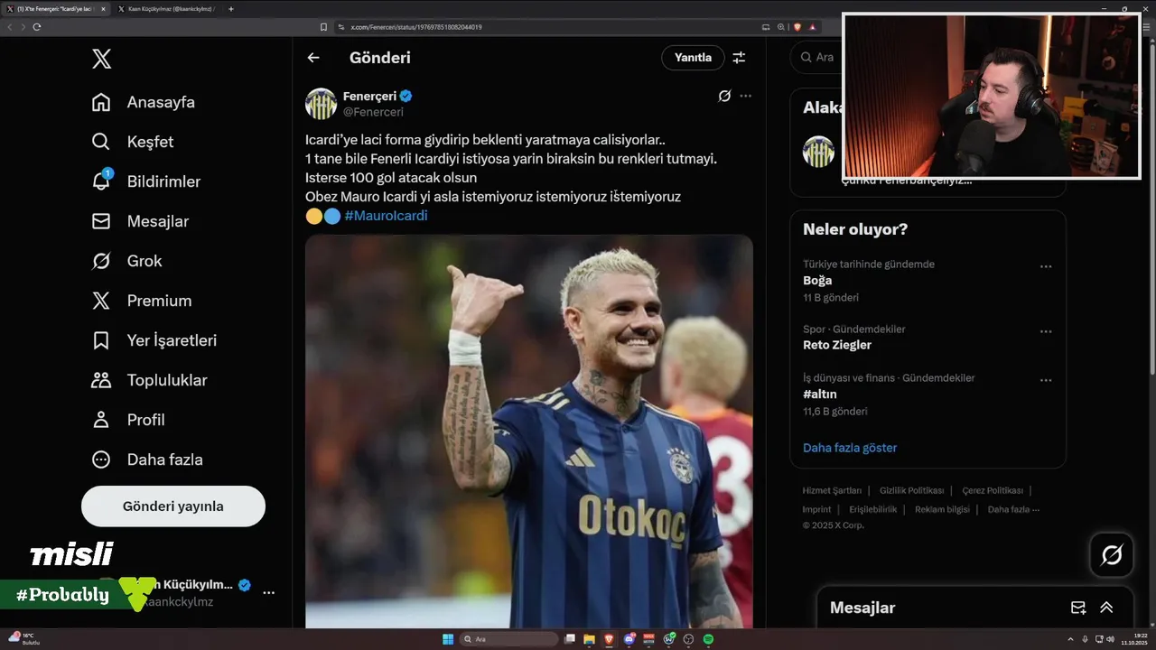Open the Reto Ziegler trending topic
1156x650 pixels.
837,345
